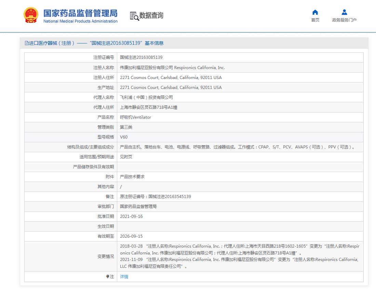Click the 国家药品监督管理局 site title
The width and height of the screenshot is (376, 289).
80,14
